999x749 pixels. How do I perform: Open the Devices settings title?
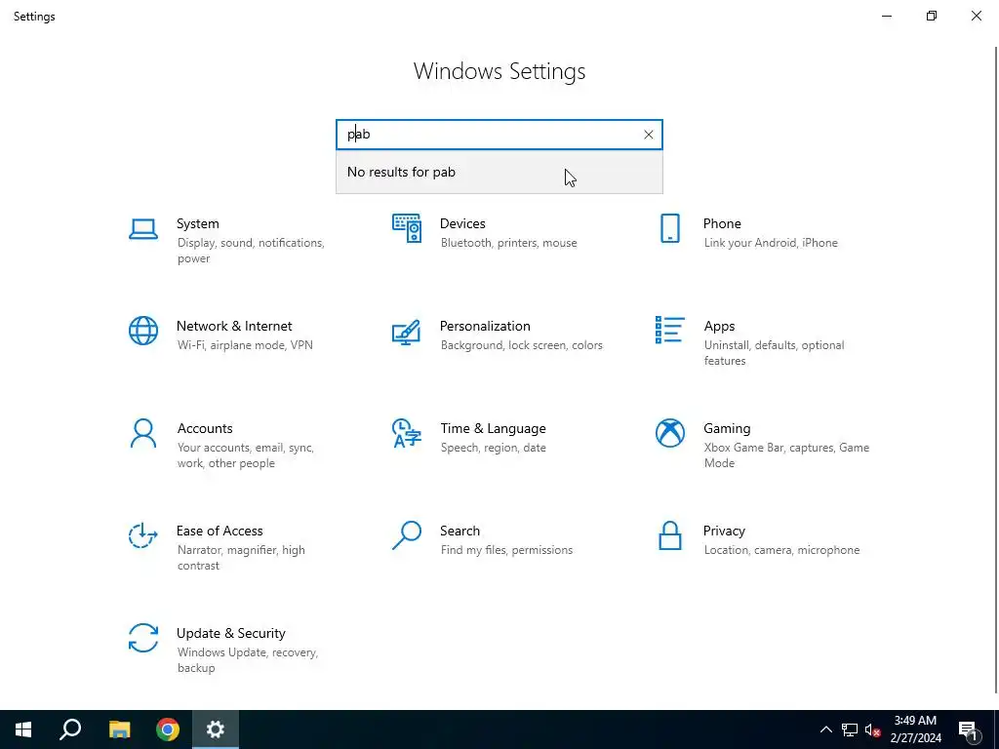point(462,223)
